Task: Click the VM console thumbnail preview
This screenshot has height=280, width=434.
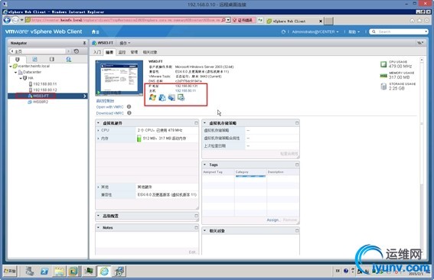Action: [119, 78]
